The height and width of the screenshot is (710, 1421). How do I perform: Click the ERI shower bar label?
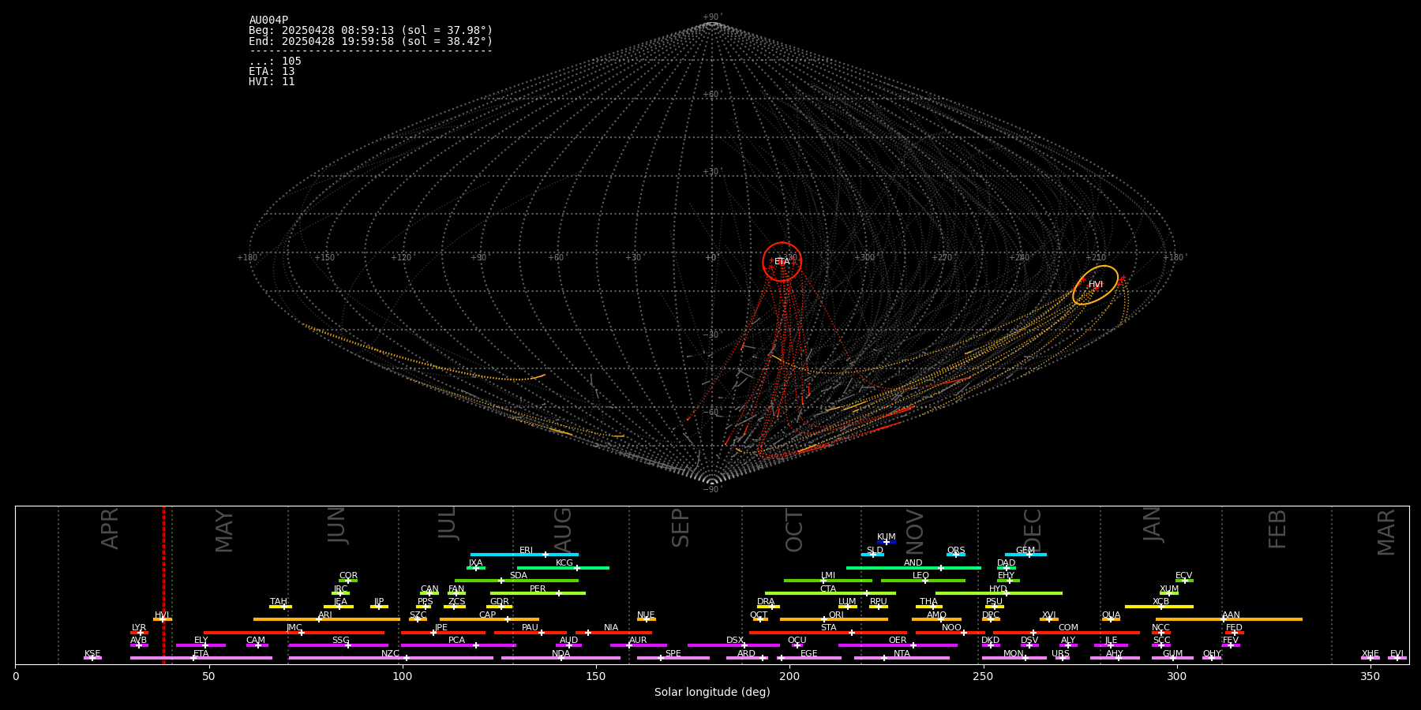pyautogui.click(x=526, y=551)
